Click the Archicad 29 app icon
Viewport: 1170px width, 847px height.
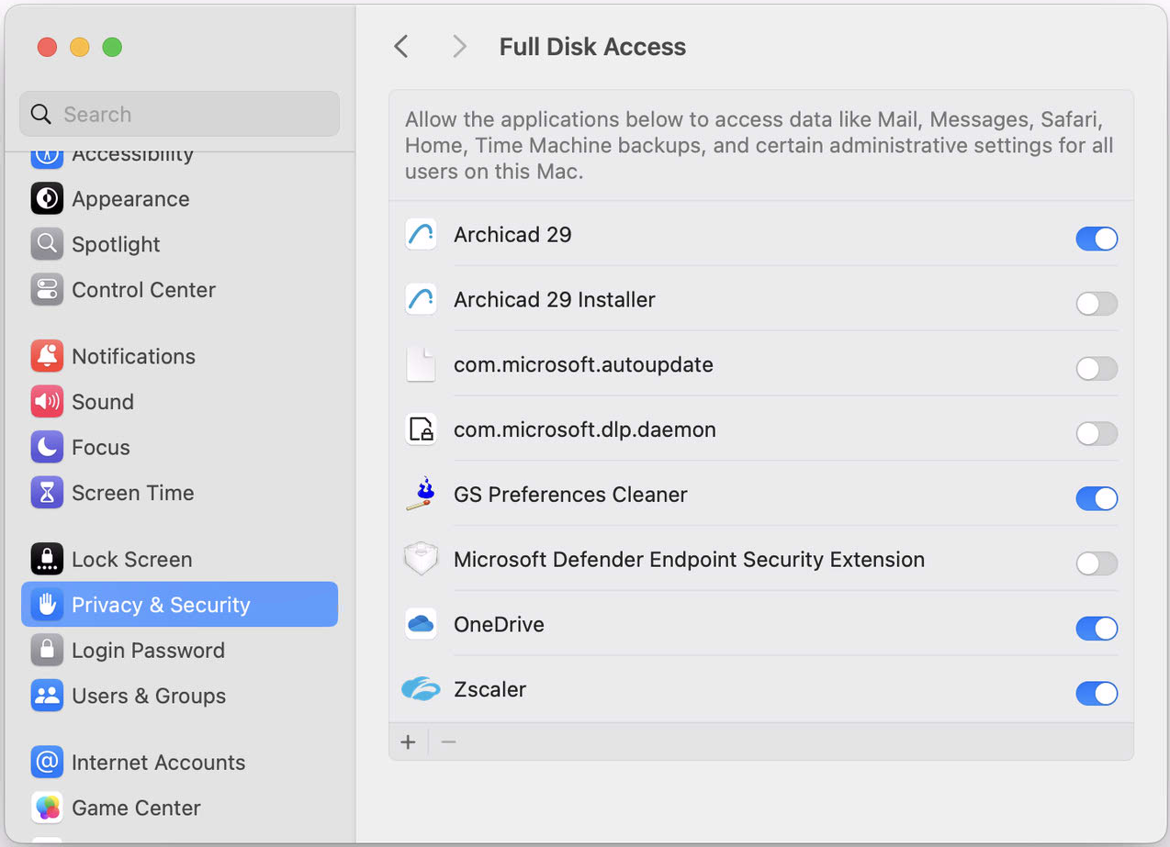point(421,235)
